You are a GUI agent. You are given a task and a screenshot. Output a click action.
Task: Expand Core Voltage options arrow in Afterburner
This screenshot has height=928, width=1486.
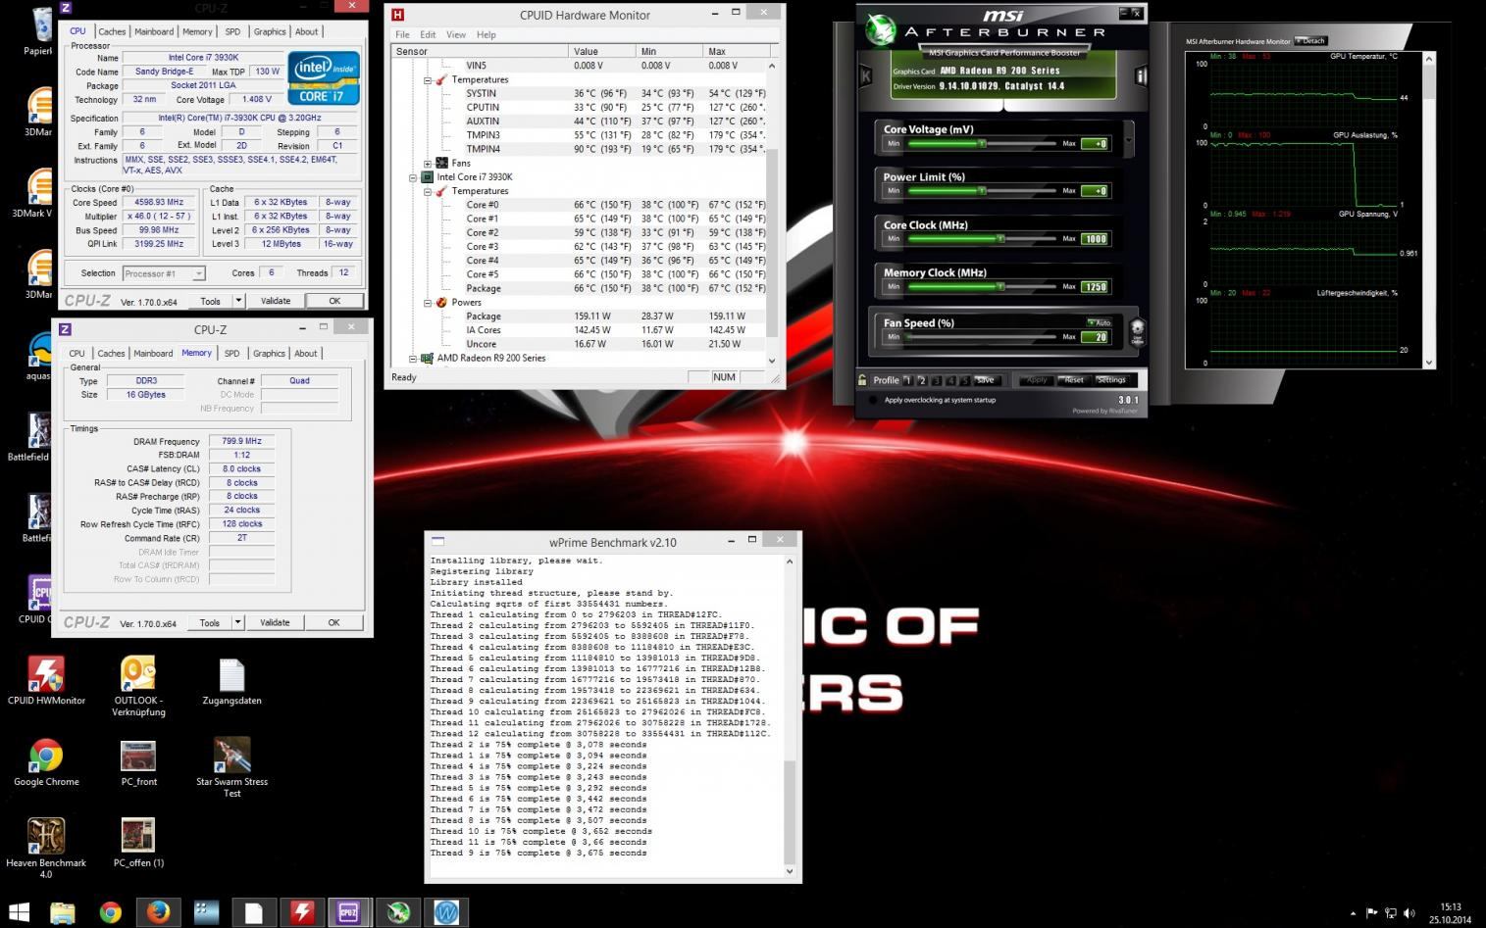pos(1128,140)
